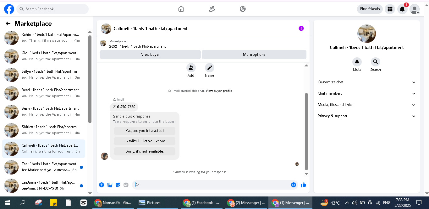
Task: Open Windows action center notifications
Action: [x=419, y=203]
